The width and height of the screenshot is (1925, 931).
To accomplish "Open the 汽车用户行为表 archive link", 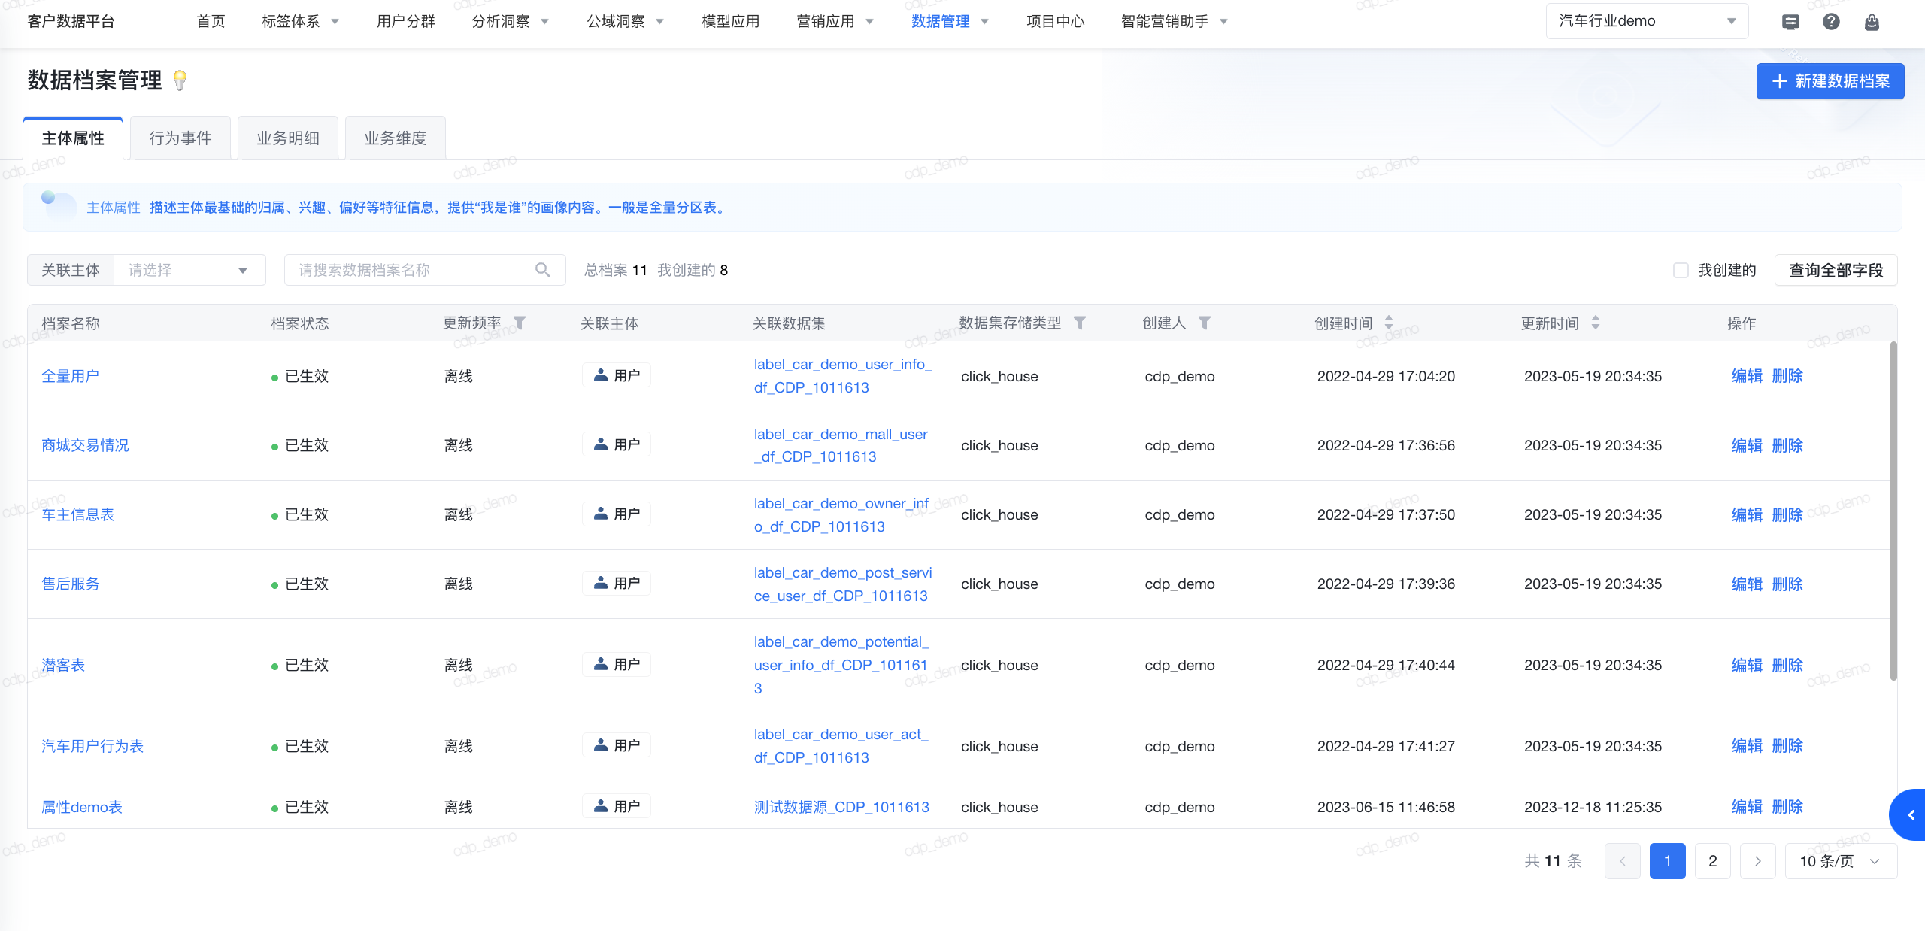I will [92, 746].
